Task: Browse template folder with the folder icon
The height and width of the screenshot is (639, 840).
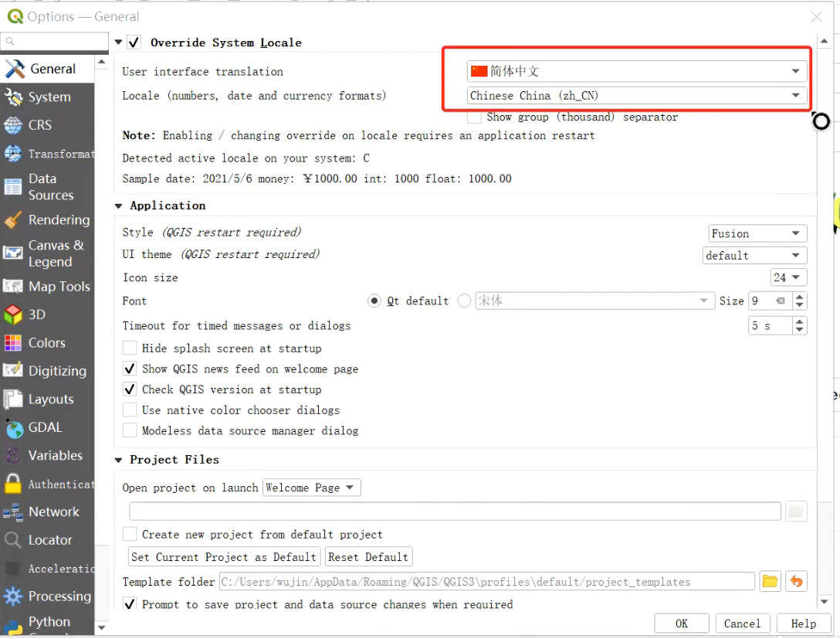Action: (770, 581)
